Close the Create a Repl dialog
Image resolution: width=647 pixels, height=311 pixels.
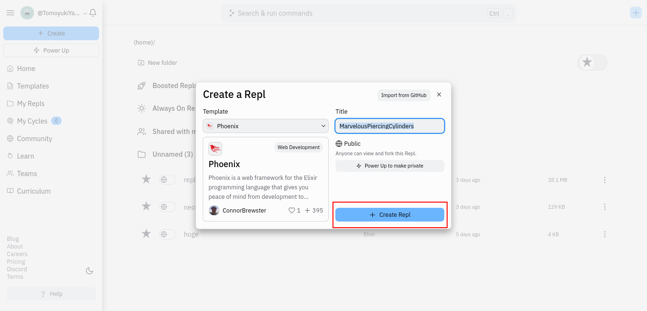[x=439, y=95]
